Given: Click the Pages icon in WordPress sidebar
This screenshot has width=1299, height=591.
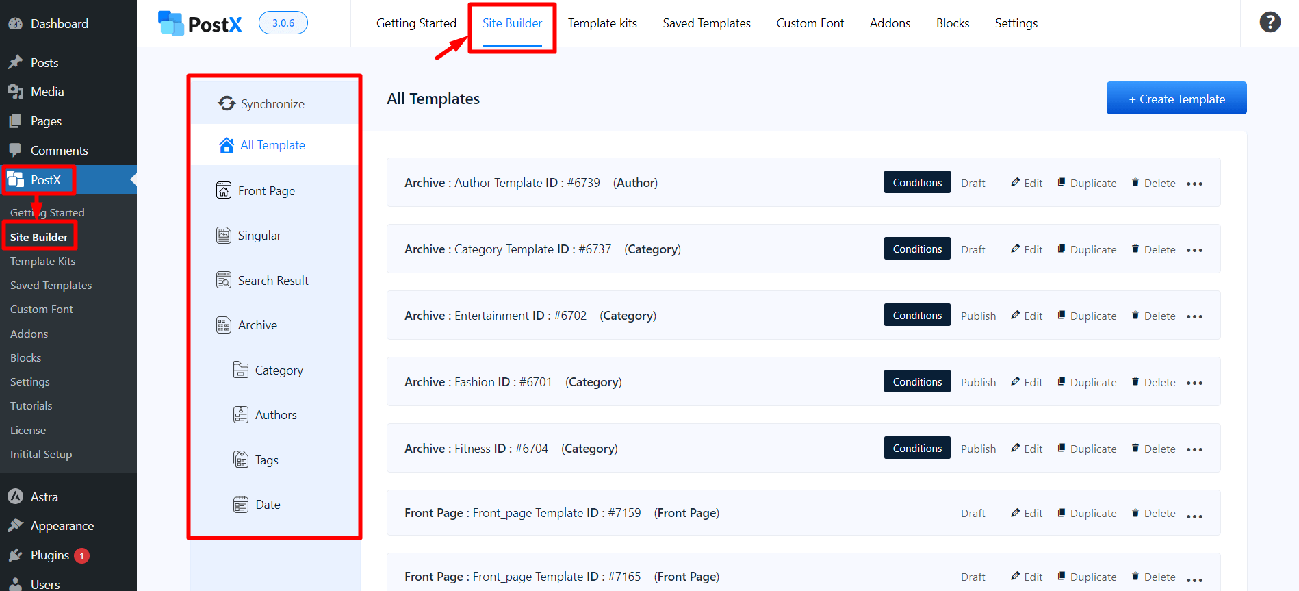Looking at the screenshot, I should (16, 121).
